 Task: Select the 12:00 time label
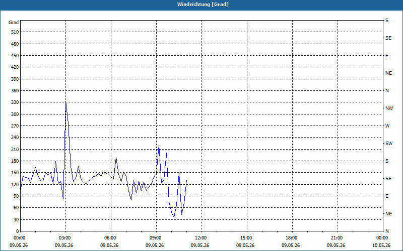pyautogui.click(x=200, y=238)
